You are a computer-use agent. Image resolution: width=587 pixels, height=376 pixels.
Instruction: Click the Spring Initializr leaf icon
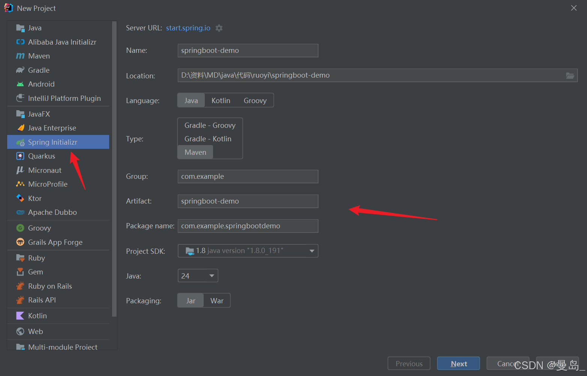[20, 142]
